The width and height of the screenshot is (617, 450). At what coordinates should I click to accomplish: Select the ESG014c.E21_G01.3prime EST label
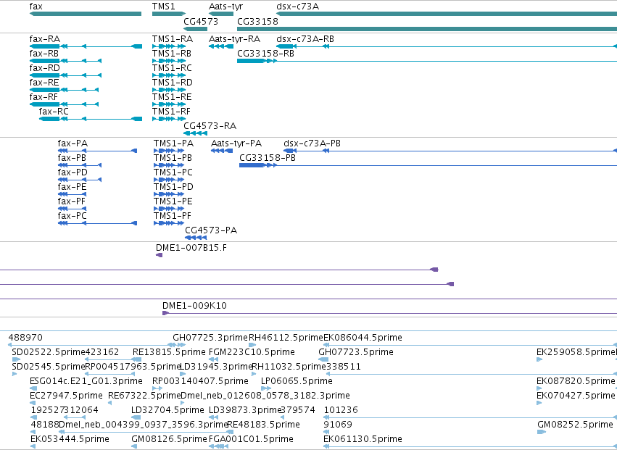pos(86,381)
